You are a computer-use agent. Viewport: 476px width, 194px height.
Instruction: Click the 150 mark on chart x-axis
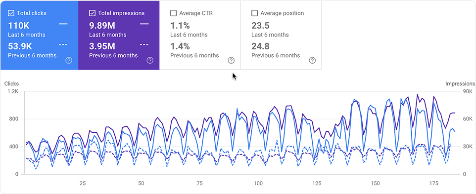(375, 184)
